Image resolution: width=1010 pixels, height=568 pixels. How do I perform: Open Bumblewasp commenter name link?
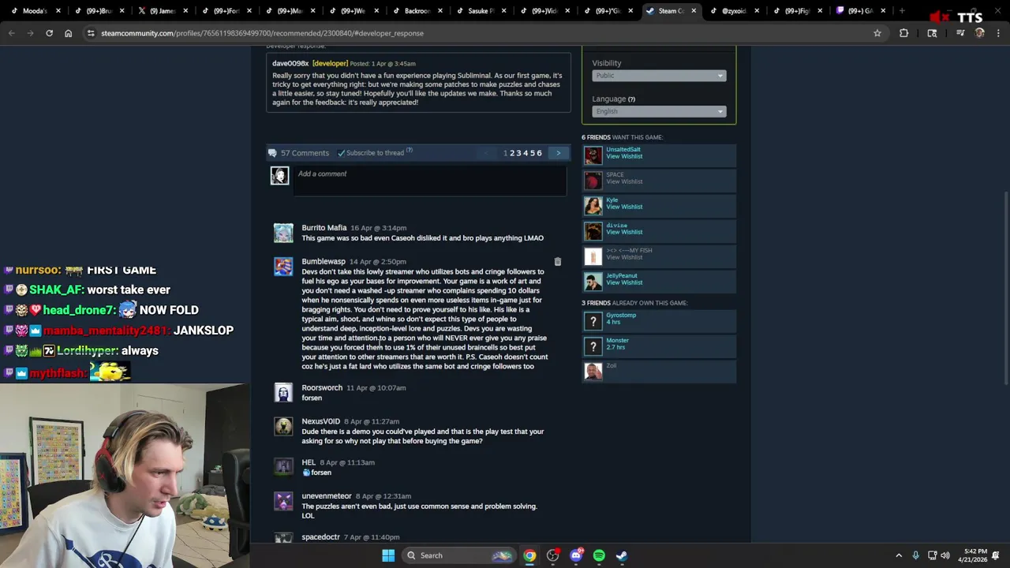324,262
